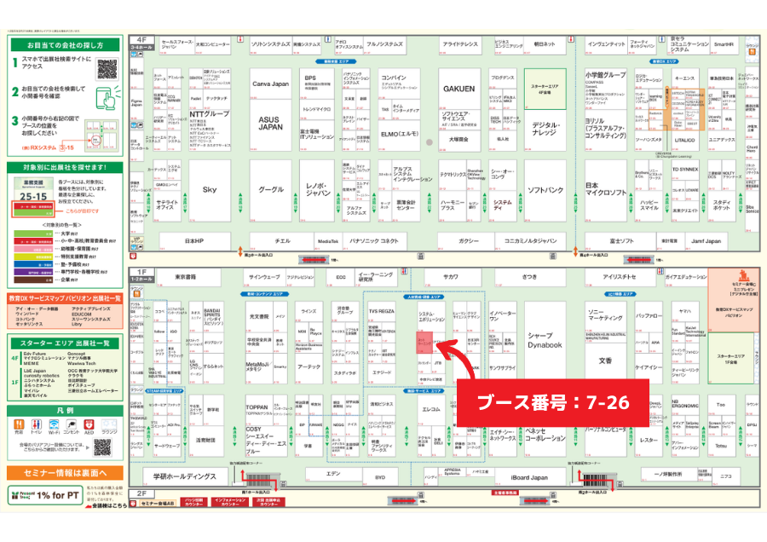Select the 1F floor label
Viewport: 767px width, 542px height.
[141, 272]
